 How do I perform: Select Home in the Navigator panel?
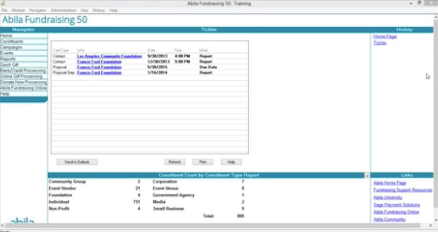[x=24, y=36]
